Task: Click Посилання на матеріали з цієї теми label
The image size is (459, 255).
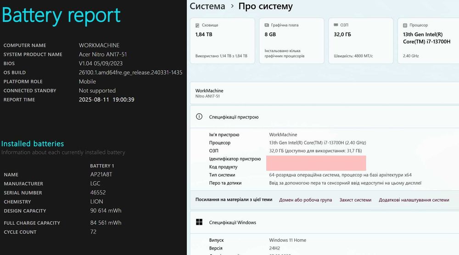Action: tap(234, 200)
